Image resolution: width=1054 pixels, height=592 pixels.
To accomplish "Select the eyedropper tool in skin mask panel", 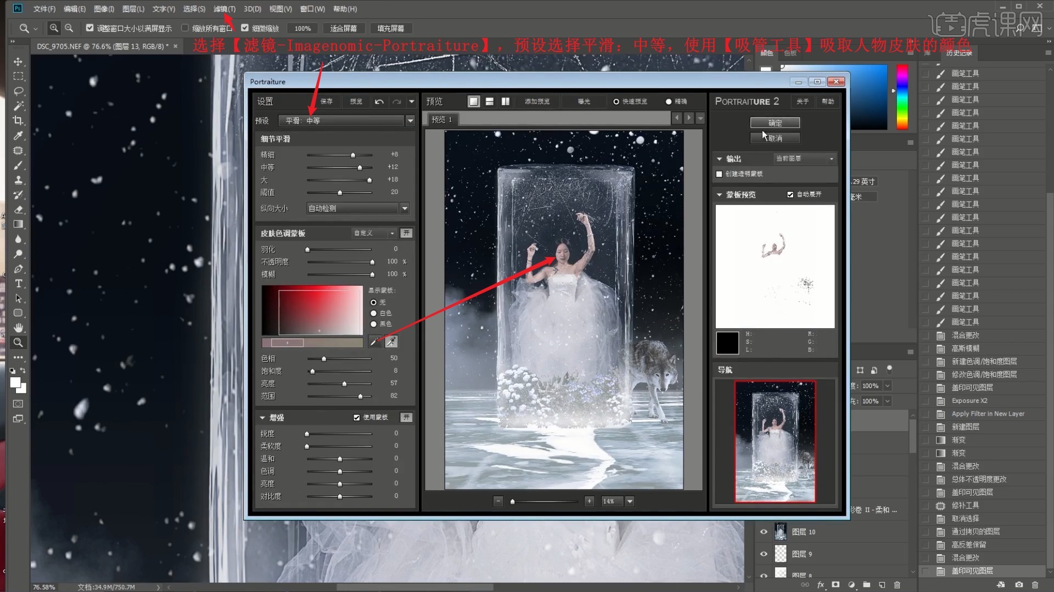I will [x=375, y=342].
